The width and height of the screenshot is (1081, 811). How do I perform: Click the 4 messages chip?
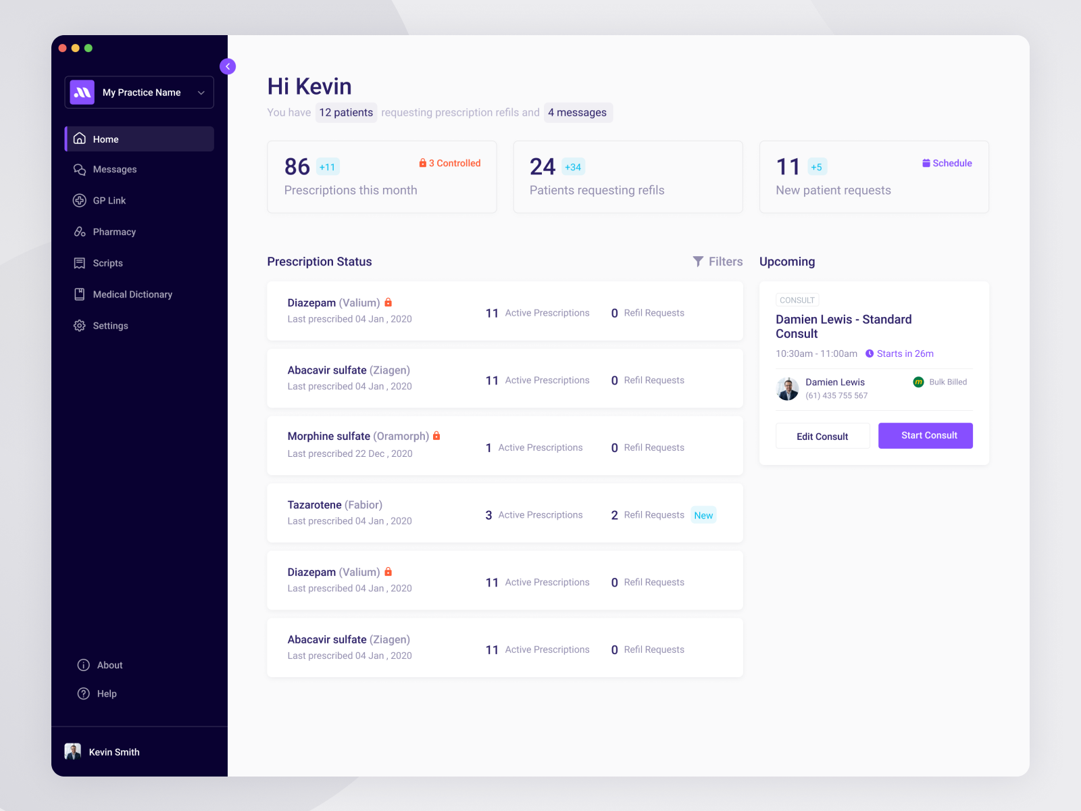click(x=578, y=112)
